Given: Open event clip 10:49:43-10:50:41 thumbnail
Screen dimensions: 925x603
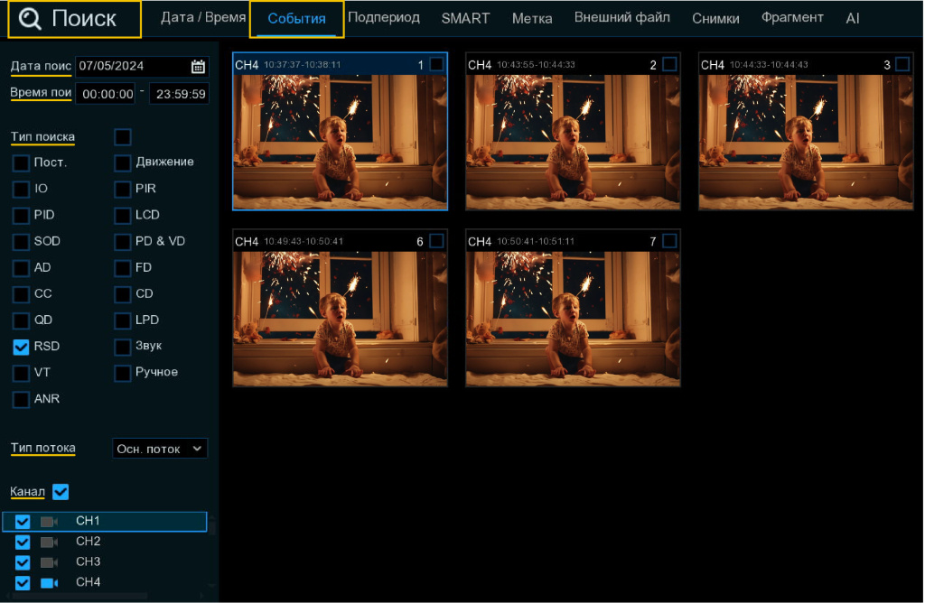Looking at the screenshot, I should point(340,319).
